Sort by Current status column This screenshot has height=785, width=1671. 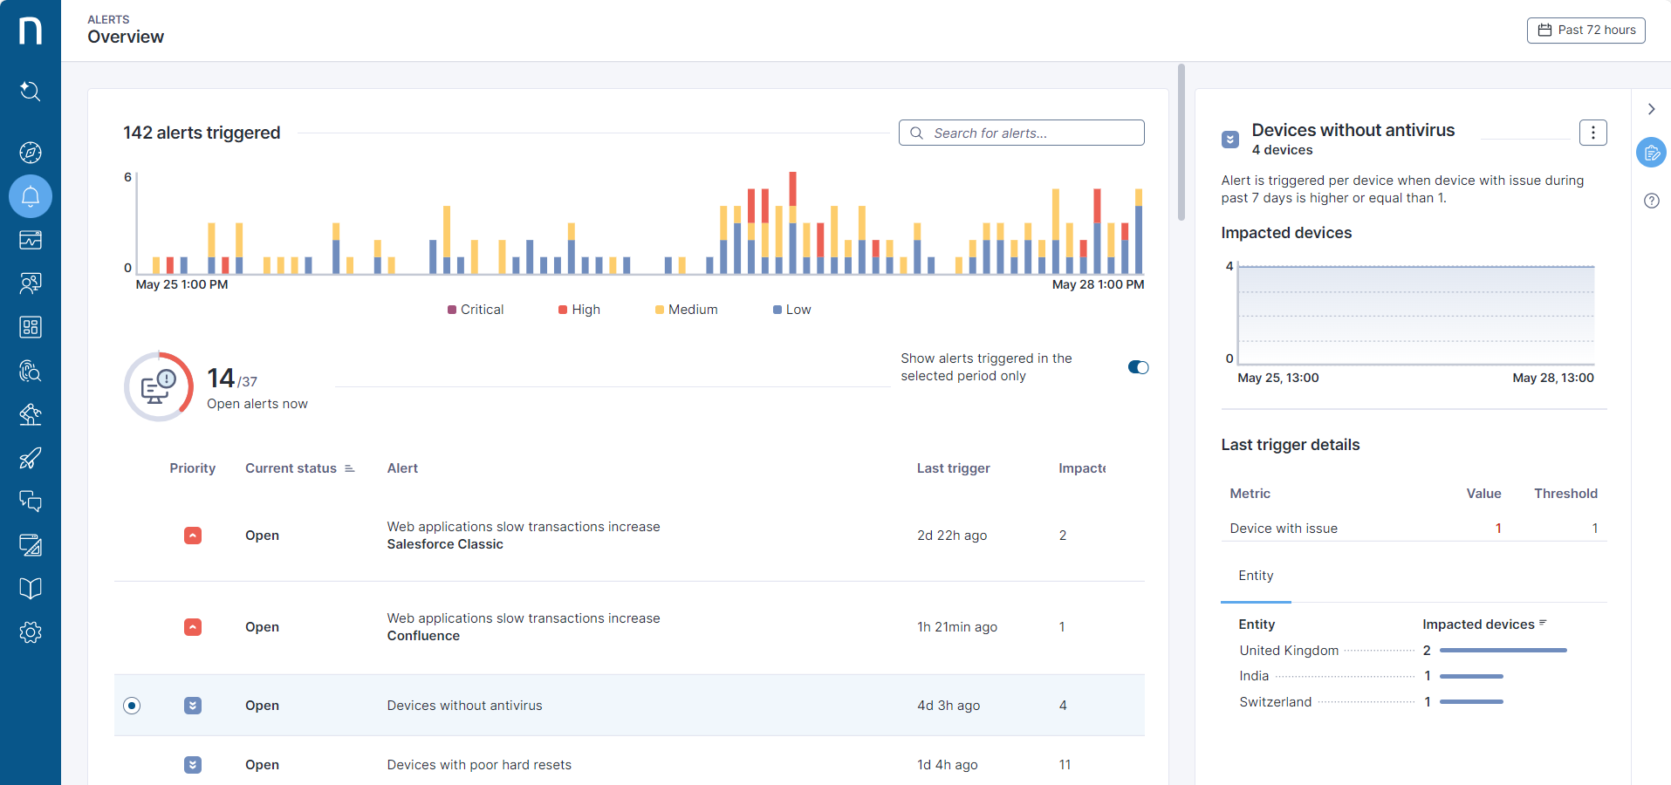(x=300, y=468)
